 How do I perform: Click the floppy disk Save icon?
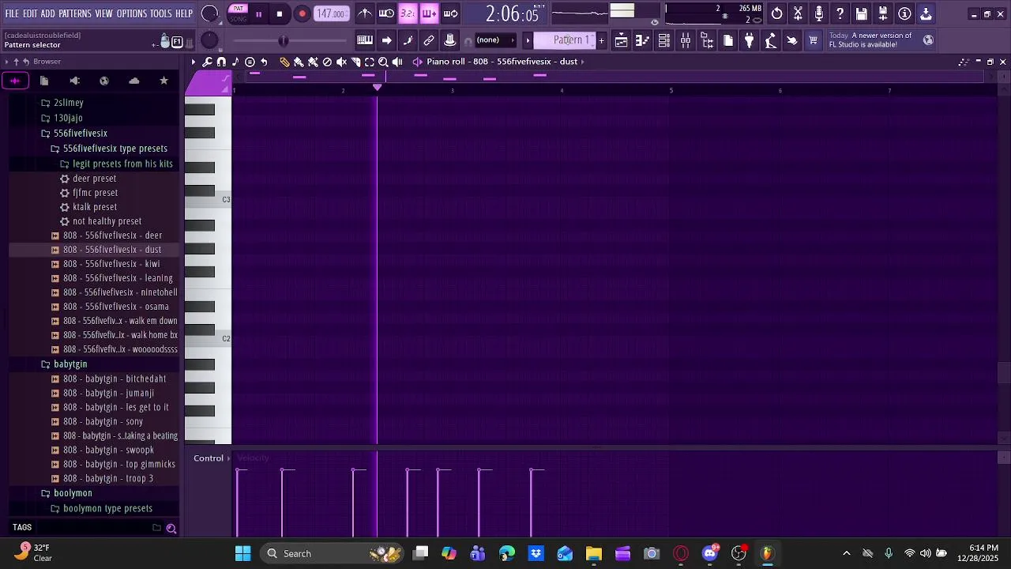862,13
